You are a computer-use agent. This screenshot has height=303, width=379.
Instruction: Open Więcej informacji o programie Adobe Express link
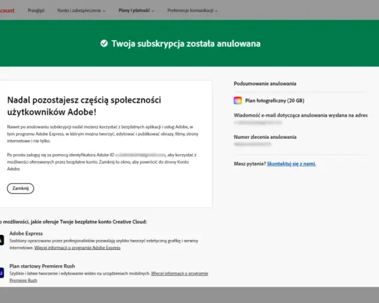pyautogui.click(x=77, y=247)
